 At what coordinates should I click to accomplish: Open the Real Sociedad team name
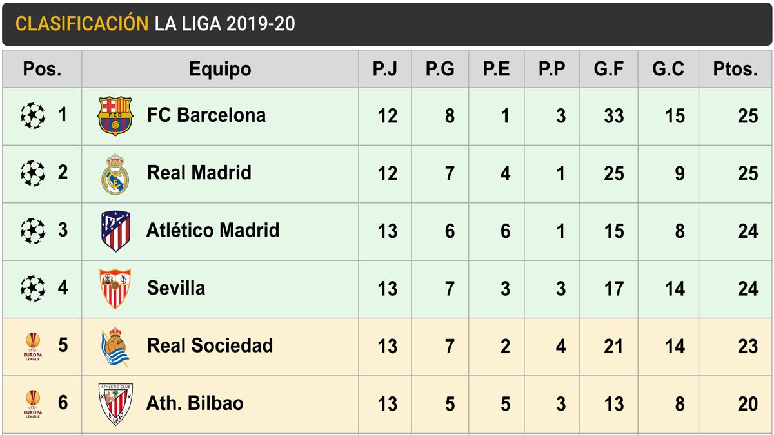pyautogui.click(x=210, y=345)
